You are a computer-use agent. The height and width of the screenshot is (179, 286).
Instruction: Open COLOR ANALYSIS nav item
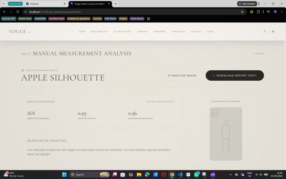pos(122,32)
